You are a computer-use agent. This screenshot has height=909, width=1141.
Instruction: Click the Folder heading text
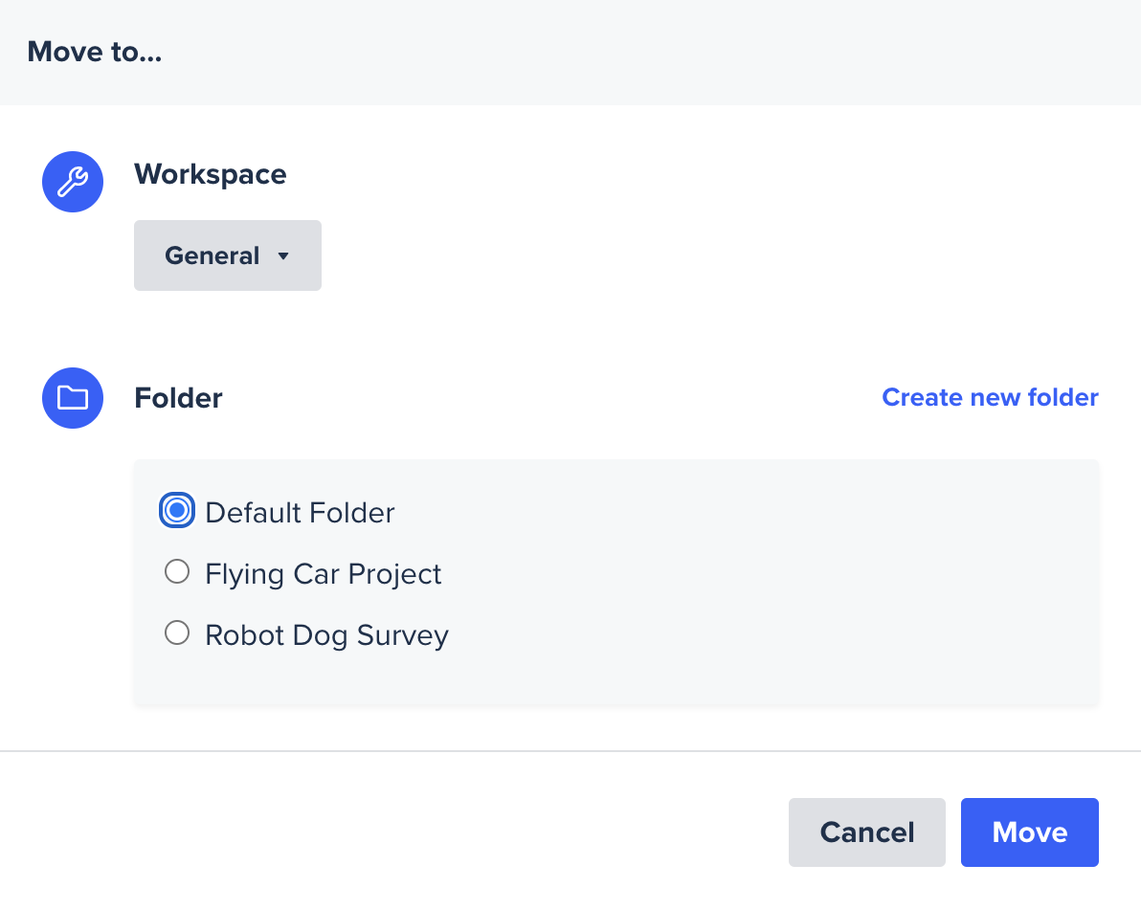(178, 398)
